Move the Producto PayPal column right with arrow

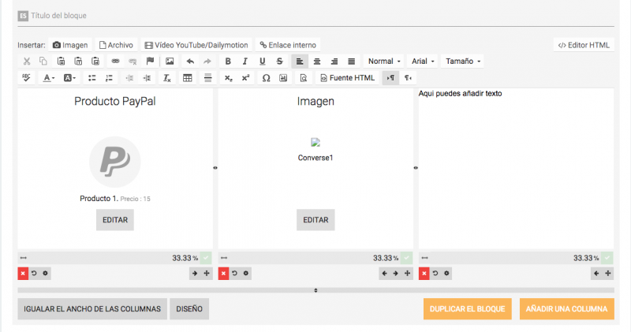195,273
